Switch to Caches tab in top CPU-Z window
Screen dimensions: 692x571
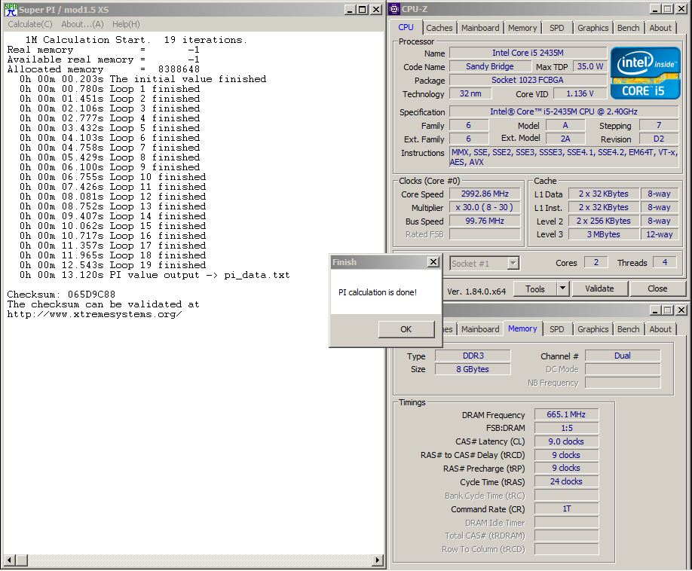439,28
